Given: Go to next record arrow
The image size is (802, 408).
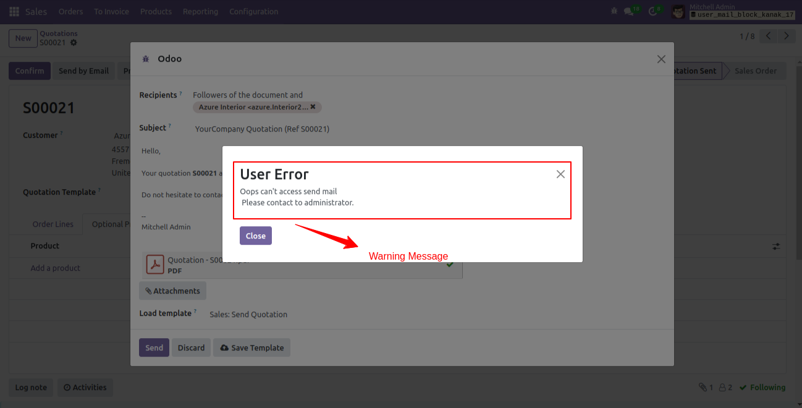Looking at the screenshot, I should [786, 36].
